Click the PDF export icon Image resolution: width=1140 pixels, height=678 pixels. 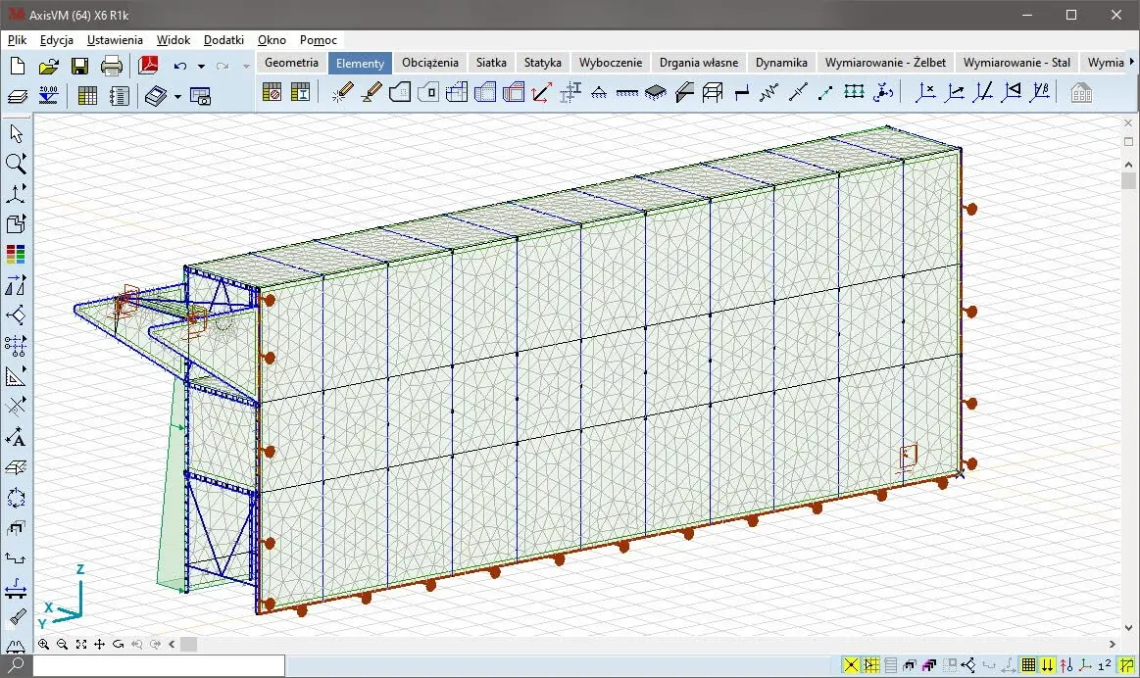[148, 67]
